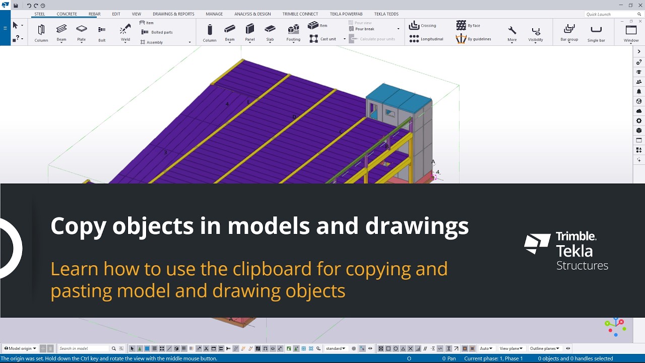Viewport: 645px width, 363px height.
Task: Select the steel Plate tool
Action: [82, 33]
